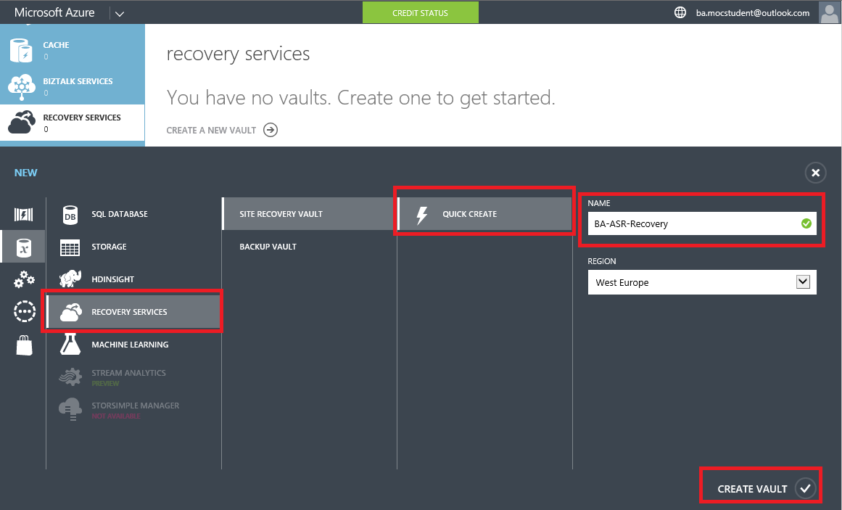Click the green CREDIT STATUS button
The width and height of the screenshot is (842, 510).
pyautogui.click(x=420, y=13)
